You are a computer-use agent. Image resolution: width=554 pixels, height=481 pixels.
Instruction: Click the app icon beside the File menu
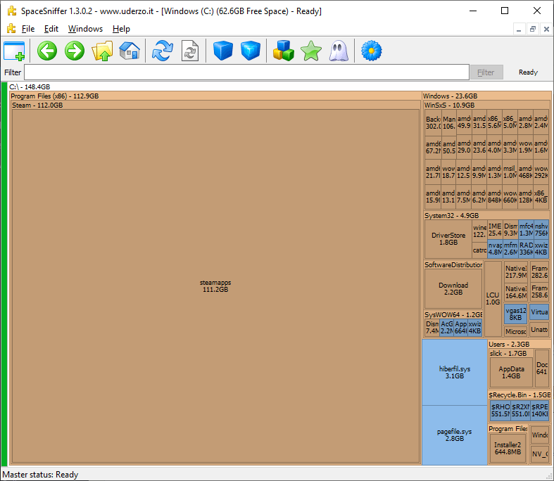[11, 29]
